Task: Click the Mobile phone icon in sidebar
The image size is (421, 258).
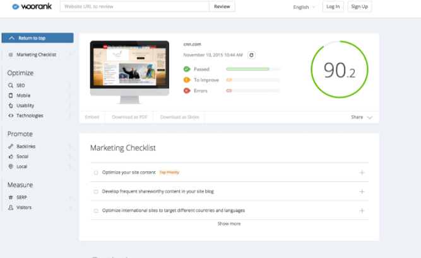Action: click(11, 96)
